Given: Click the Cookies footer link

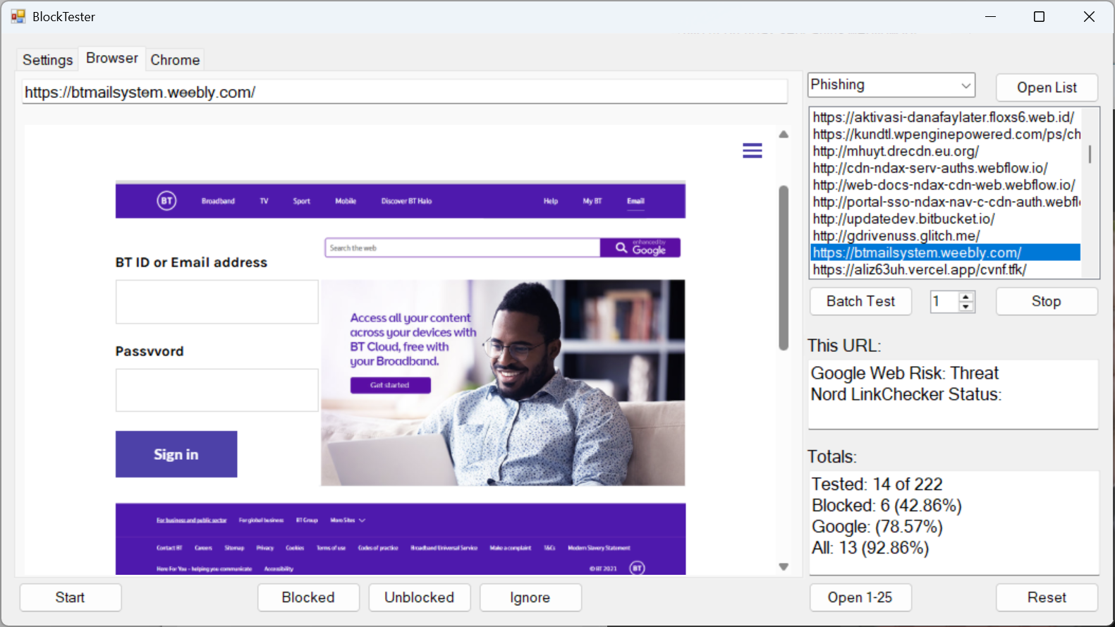Looking at the screenshot, I should (x=295, y=548).
